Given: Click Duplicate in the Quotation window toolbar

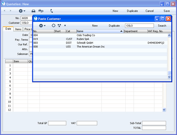Looking at the screenshot, I should pyautogui.click(x=132, y=11).
